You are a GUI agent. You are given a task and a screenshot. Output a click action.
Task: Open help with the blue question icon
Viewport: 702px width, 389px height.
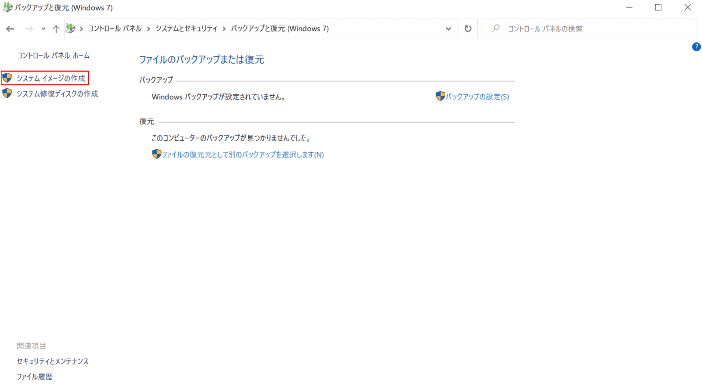tap(696, 47)
